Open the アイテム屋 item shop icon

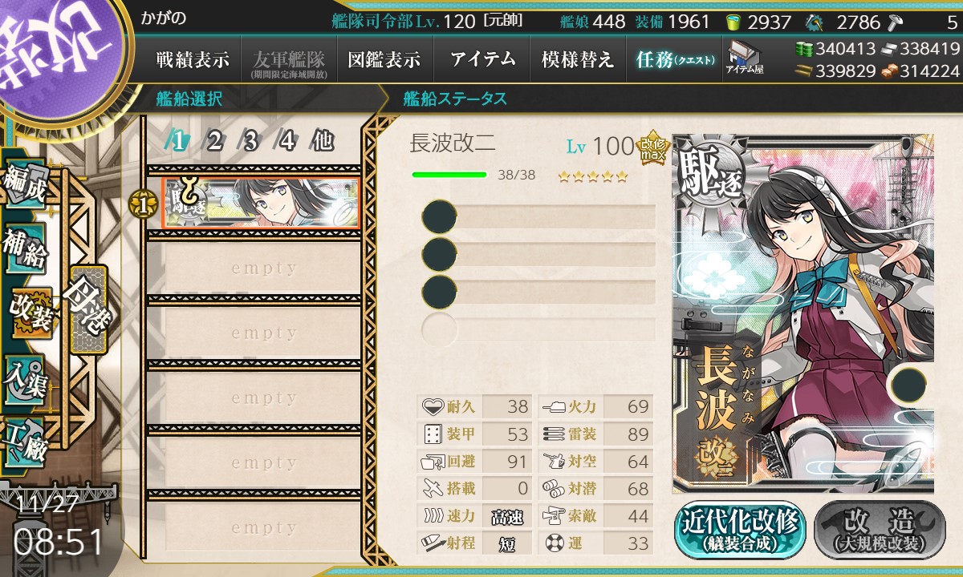point(744,57)
